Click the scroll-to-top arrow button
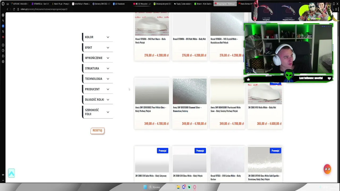 point(11,173)
